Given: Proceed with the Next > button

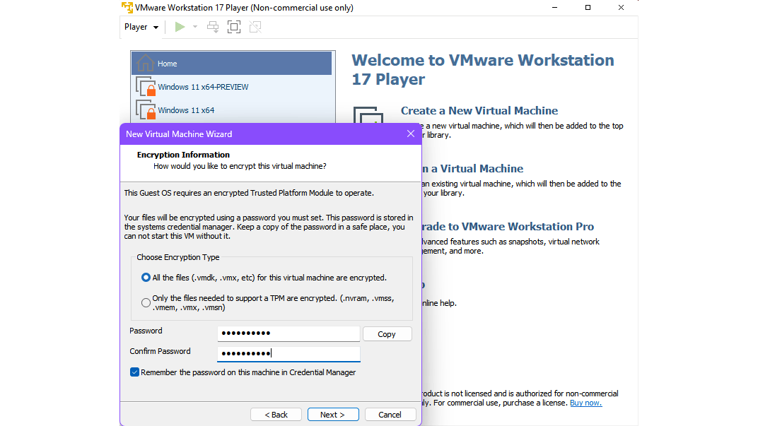Looking at the screenshot, I should click(332, 415).
